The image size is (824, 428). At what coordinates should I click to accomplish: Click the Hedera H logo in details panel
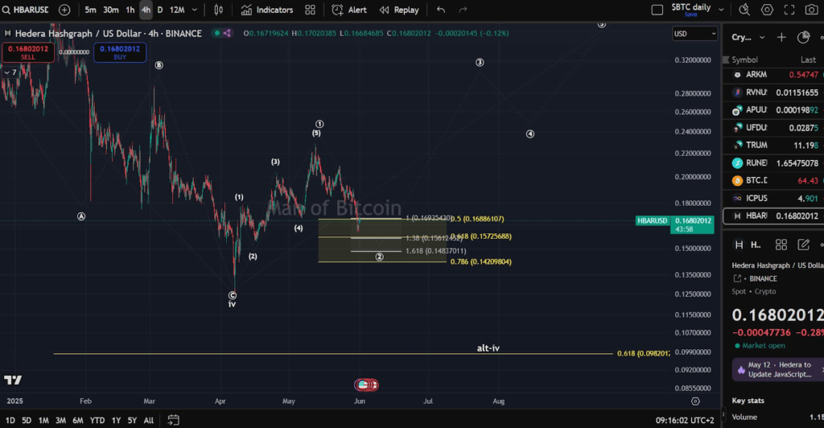tap(739, 245)
